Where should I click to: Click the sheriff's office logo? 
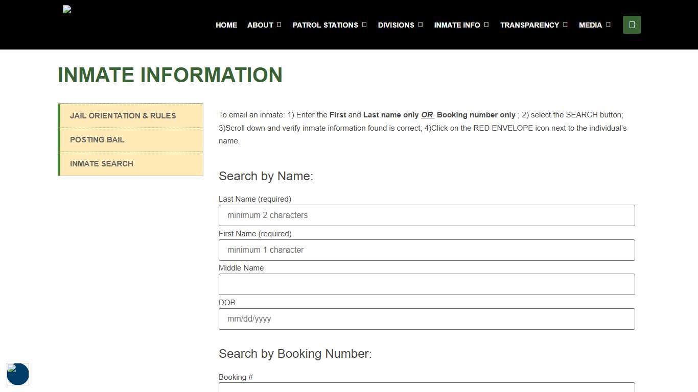point(66,9)
